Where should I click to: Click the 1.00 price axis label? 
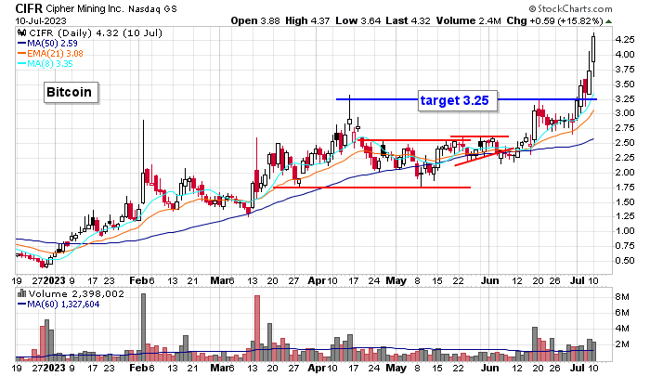pyautogui.click(x=625, y=231)
